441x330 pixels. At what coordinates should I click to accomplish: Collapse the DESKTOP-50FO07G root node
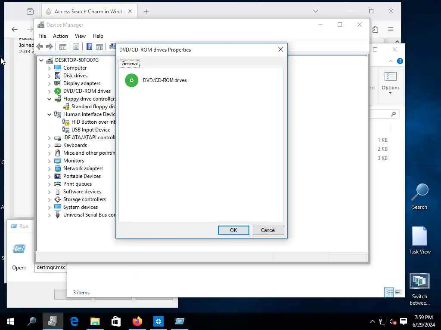[41, 60]
